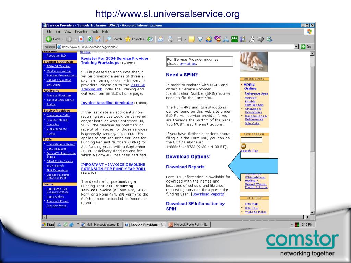Open the Mail icon dropdown arrow
Viewport: 351px width, 263px height.
(x=165, y=39)
